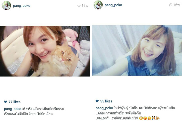
Task: Open pang_poko username in right post header
Action: (x=113, y=5)
